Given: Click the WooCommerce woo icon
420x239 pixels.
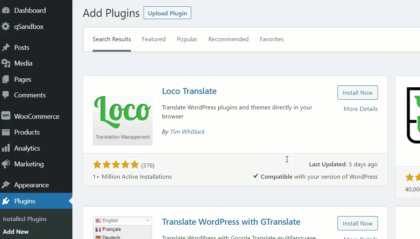Looking at the screenshot, I should coord(6,116).
